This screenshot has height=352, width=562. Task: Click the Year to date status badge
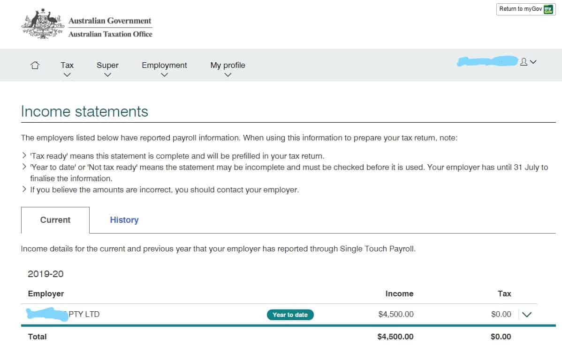pos(290,315)
